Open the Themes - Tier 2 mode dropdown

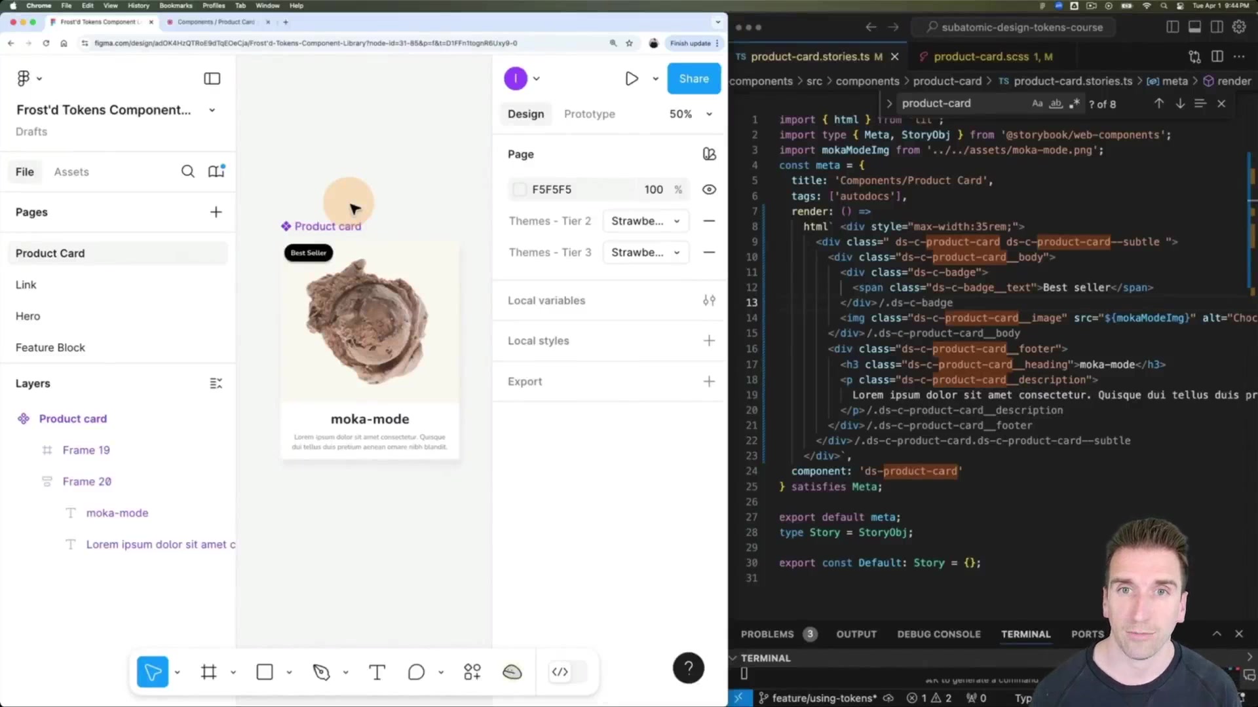coord(645,221)
